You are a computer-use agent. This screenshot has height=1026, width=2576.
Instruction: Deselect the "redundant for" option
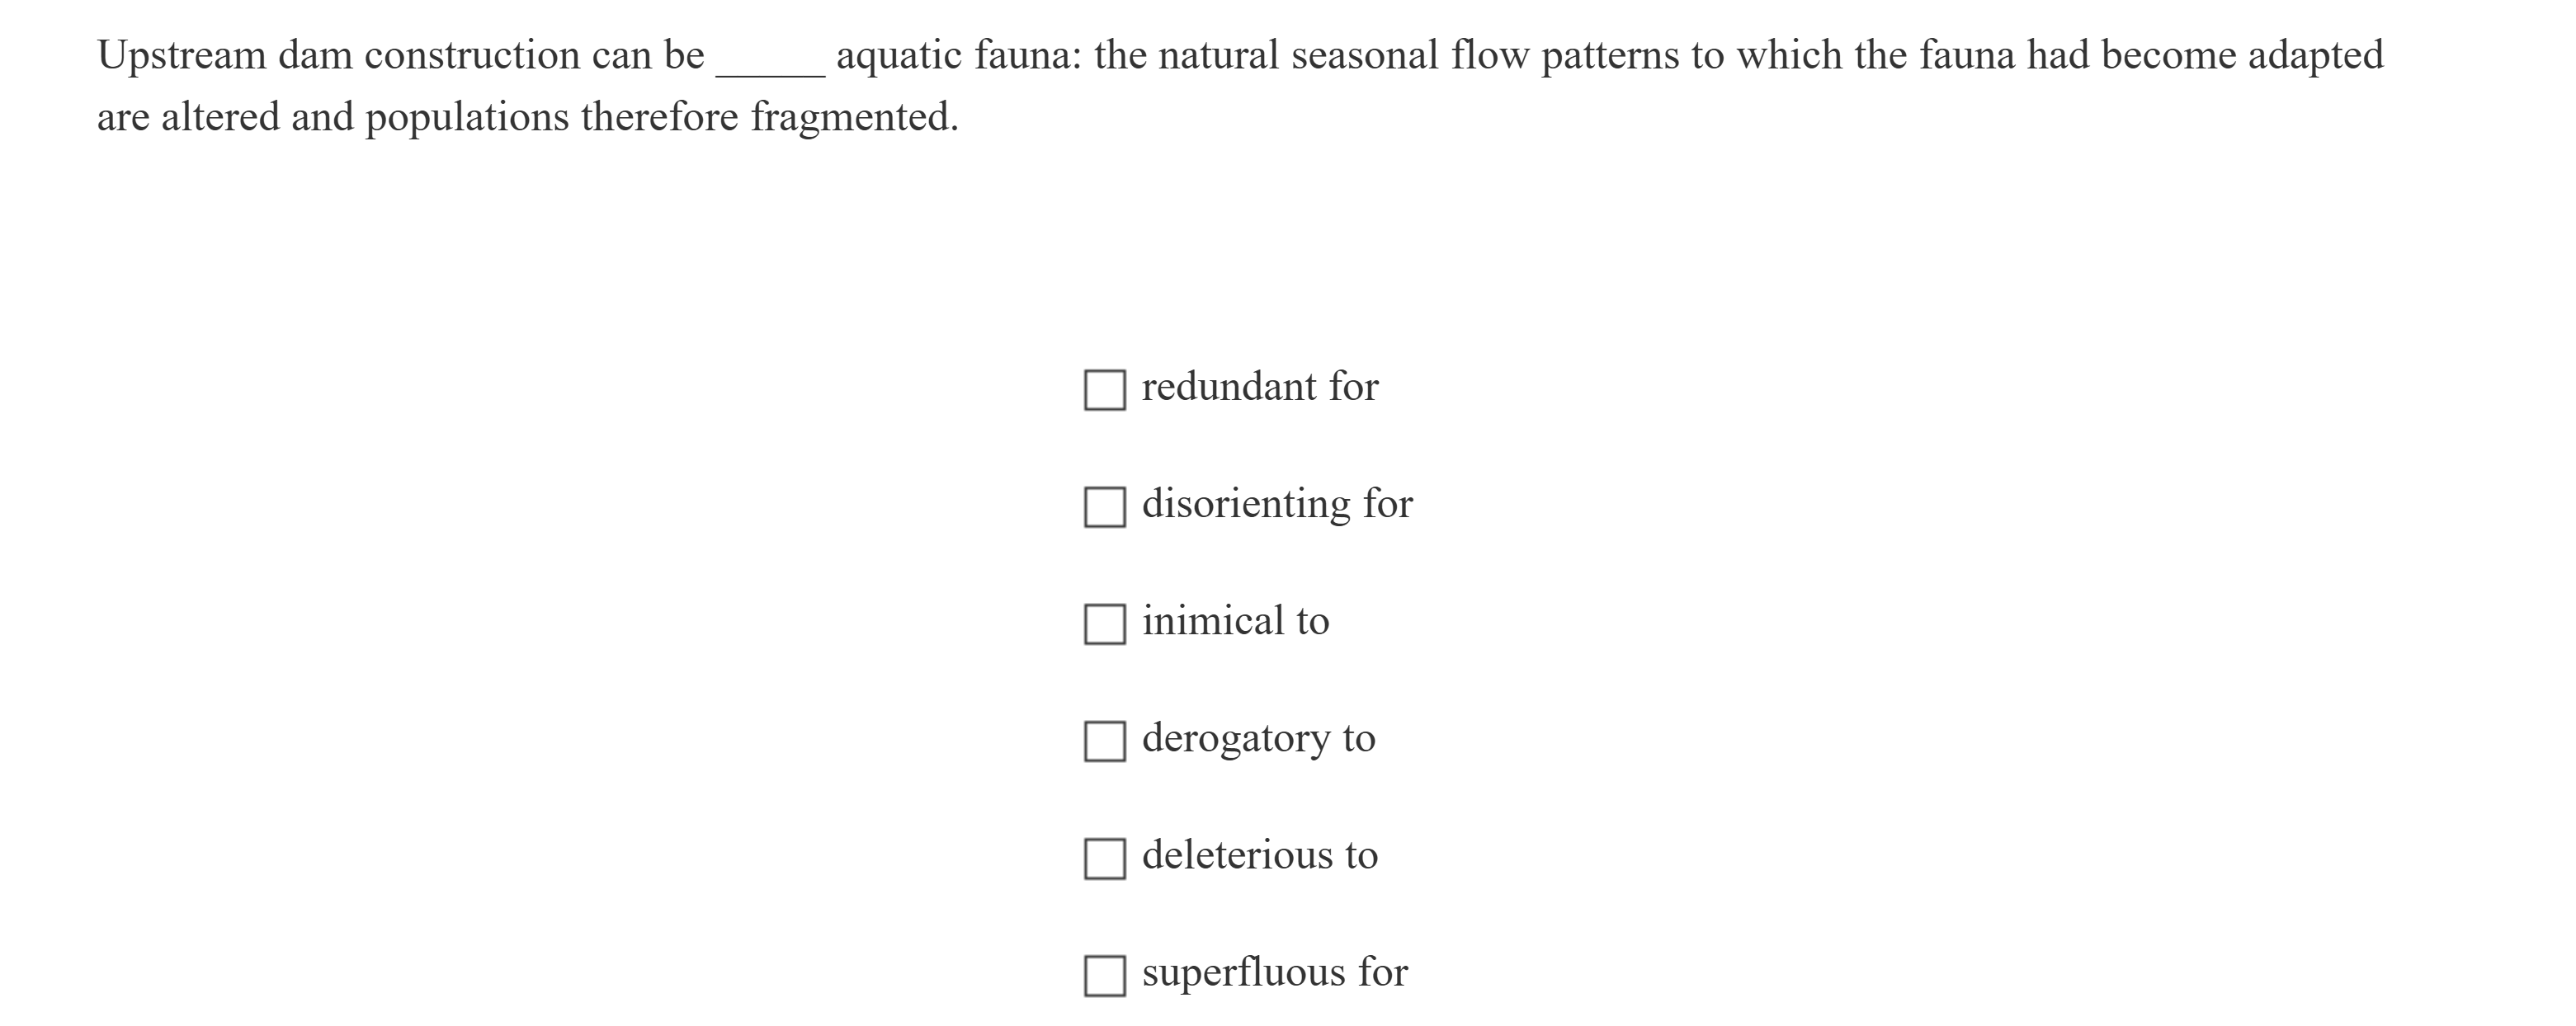tap(1104, 389)
